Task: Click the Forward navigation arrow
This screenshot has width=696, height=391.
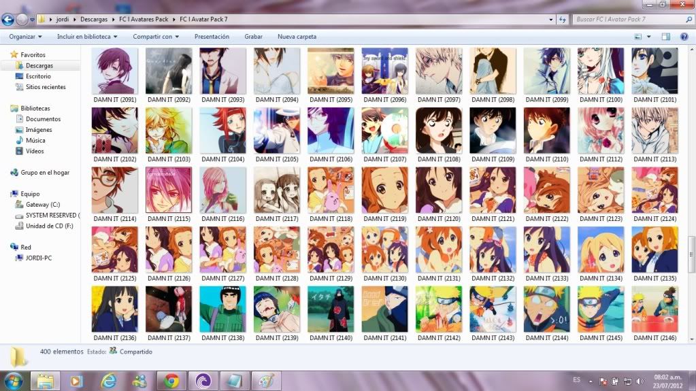Action: 22,20
